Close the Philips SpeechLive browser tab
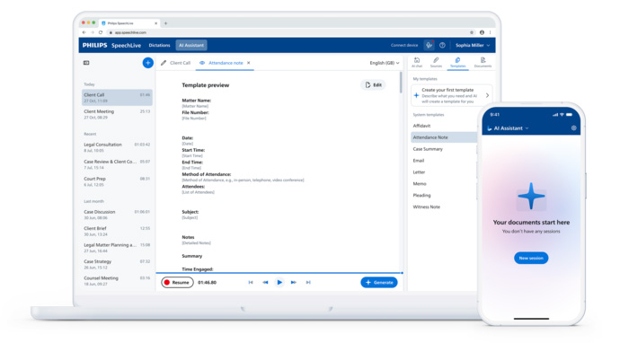 [156, 23]
